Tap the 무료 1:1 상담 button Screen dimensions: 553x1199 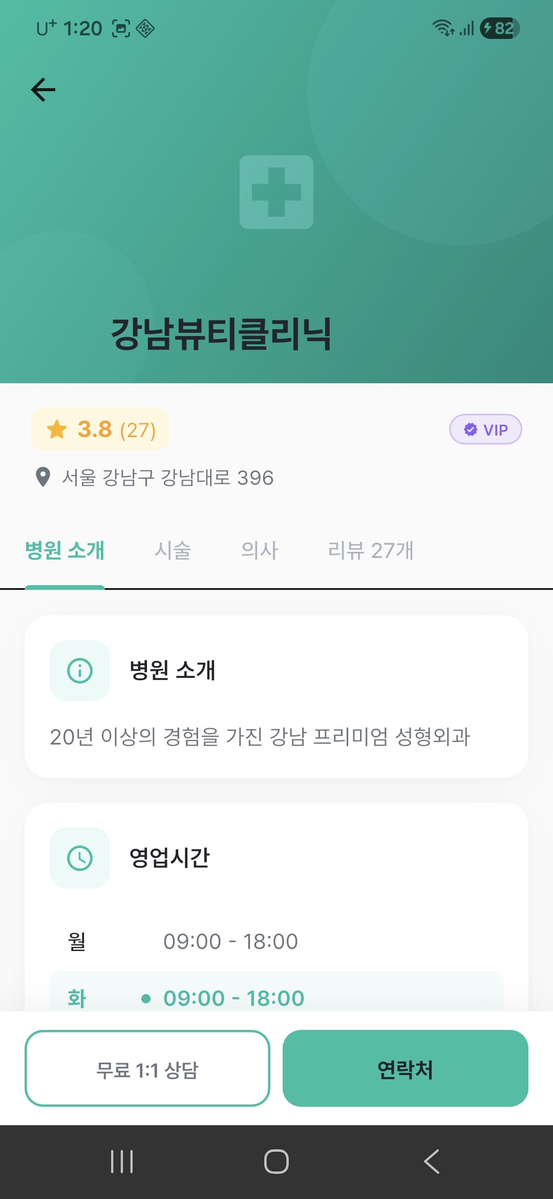[147, 1069]
